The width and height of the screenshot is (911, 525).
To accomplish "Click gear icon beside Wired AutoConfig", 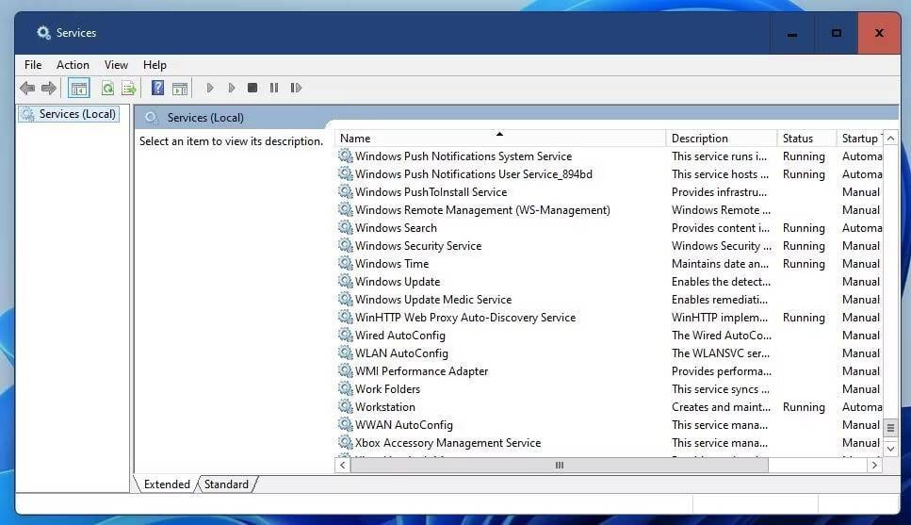I will (346, 335).
